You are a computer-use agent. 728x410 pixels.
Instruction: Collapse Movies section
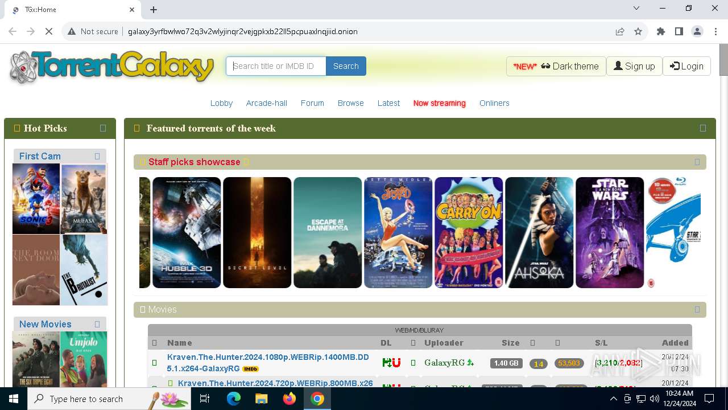click(x=697, y=309)
